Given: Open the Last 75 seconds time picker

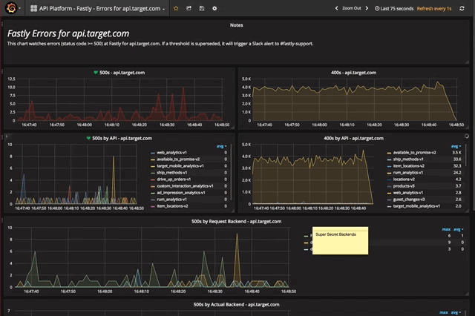Looking at the screenshot, I should [x=394, y=8].
